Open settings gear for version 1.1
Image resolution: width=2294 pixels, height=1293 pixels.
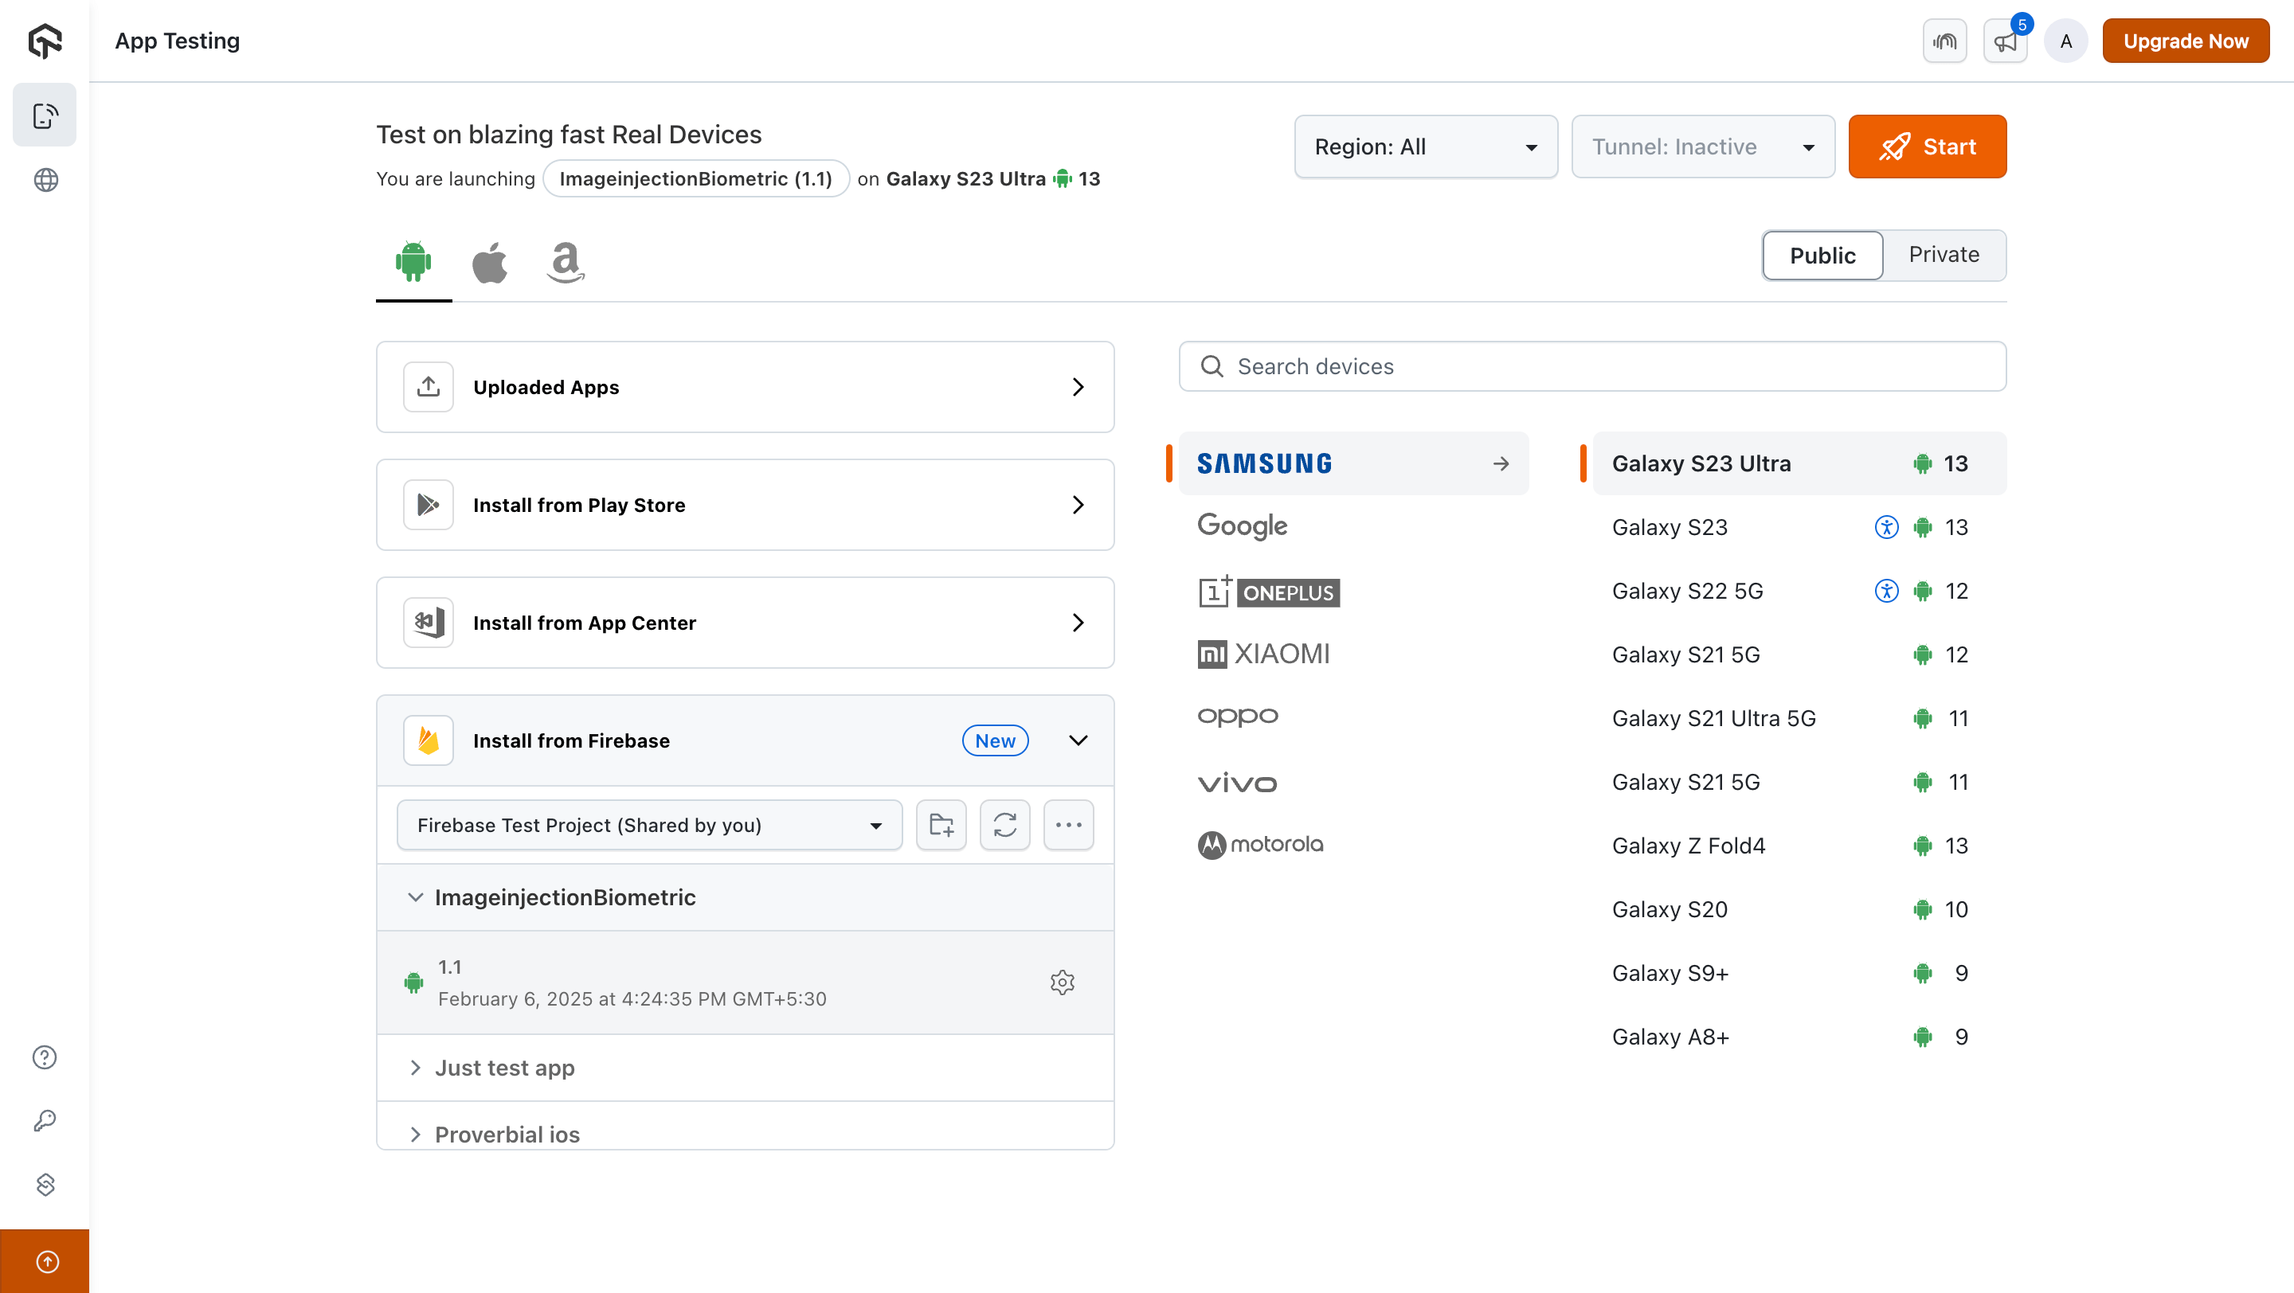1062,982
